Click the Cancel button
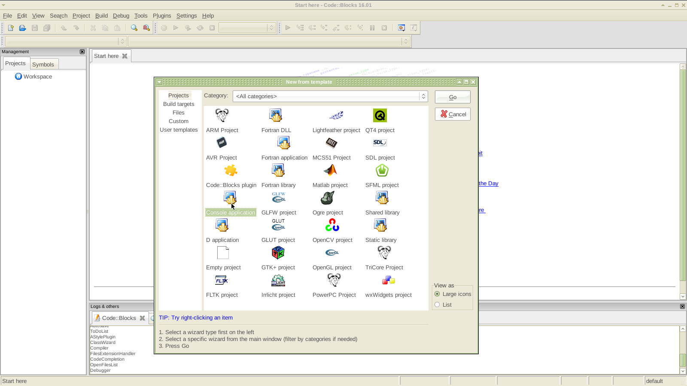The width and height of the screenshot is (687, 386). tap(453, 114)
